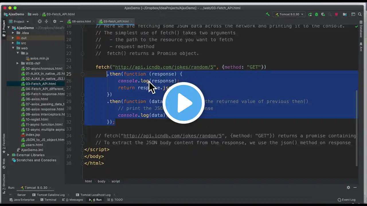This screenshot has width=367, height=206.
Task: Click the large play button overlay
Action: [x=183, y=103]
